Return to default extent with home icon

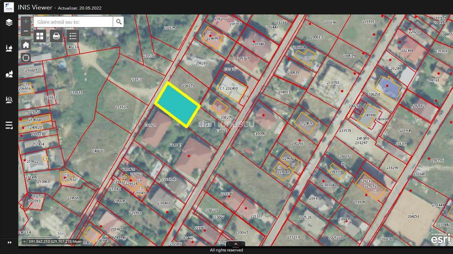coord(26,45)
